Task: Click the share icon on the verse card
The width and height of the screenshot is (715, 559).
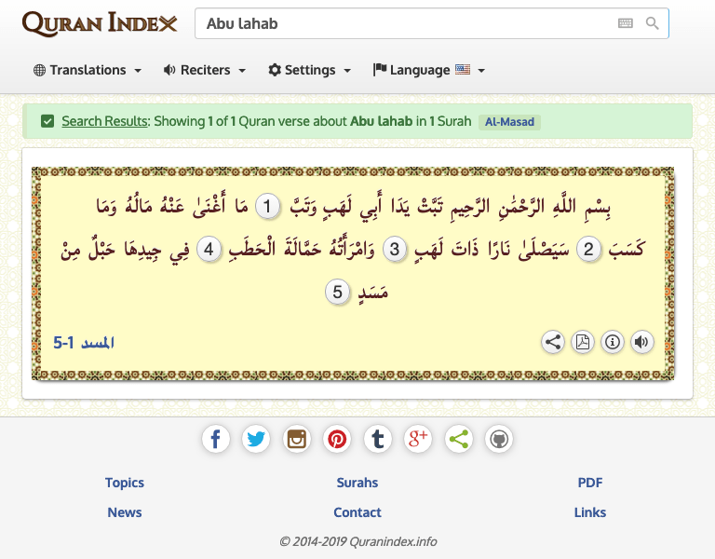Action: coord(553,342)
